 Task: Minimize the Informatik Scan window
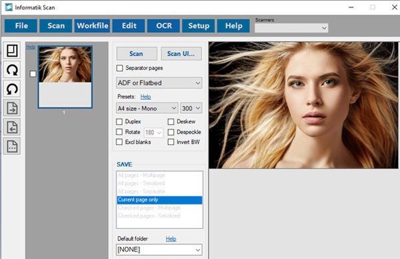click(x=351, y=7)
